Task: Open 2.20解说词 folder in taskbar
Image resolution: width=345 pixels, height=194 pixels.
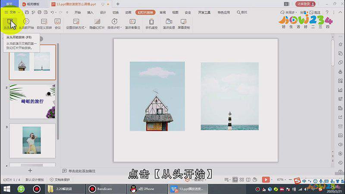Action: click(64, 189)
